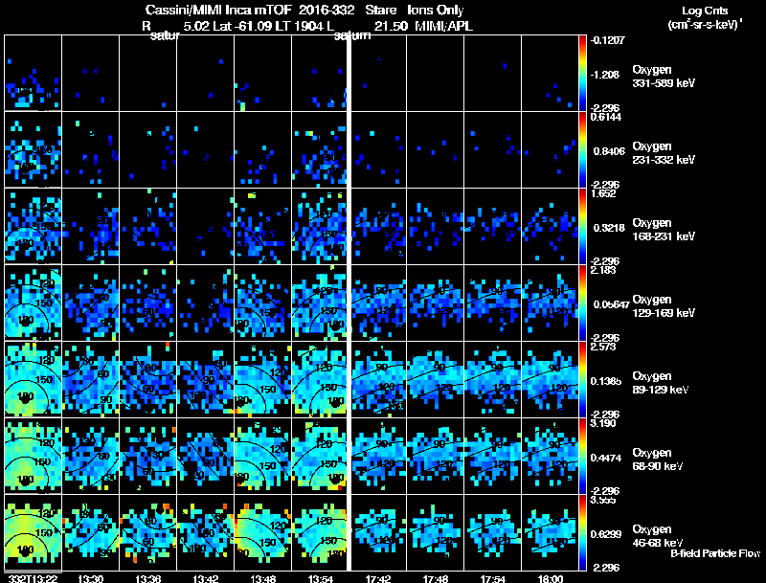Click the color bar beside Oxygen 46-68 keV

click(582, 532)
